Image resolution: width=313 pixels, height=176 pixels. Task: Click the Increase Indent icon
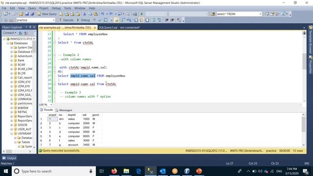172,20
